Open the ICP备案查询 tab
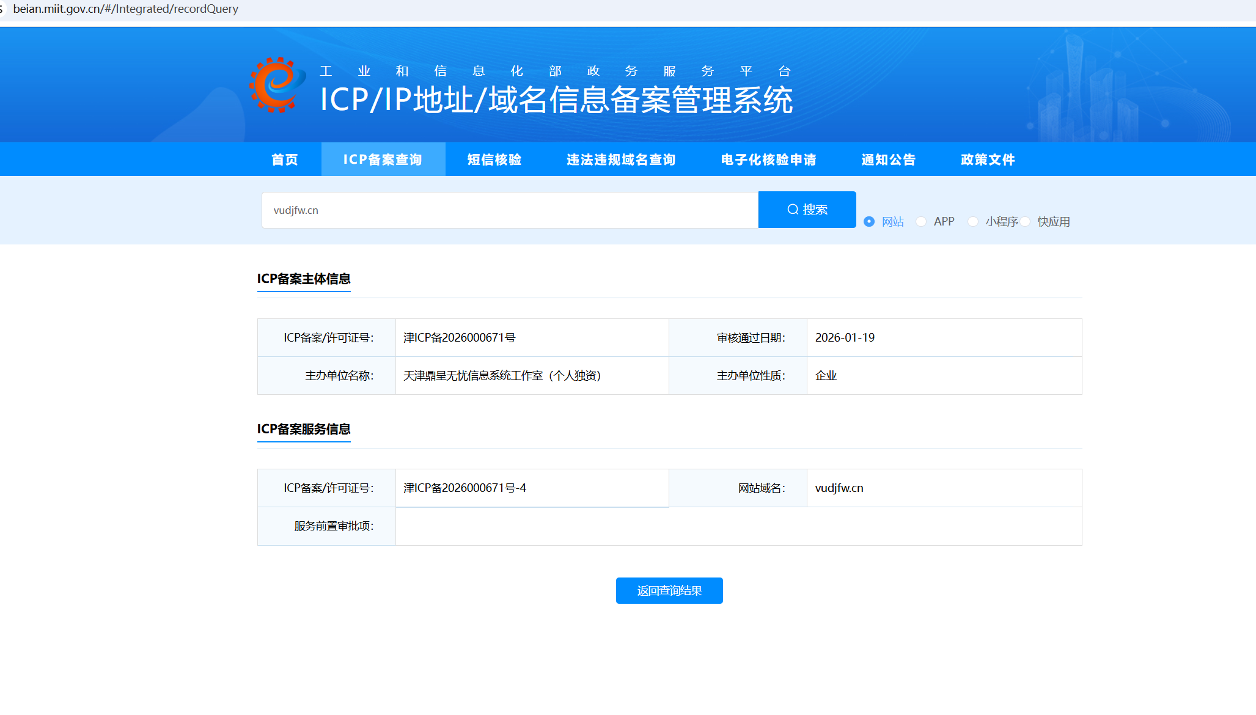 tap(383, 159)
